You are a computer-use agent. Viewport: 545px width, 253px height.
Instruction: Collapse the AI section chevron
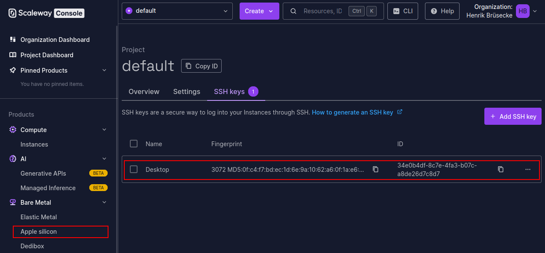(104, 159)
